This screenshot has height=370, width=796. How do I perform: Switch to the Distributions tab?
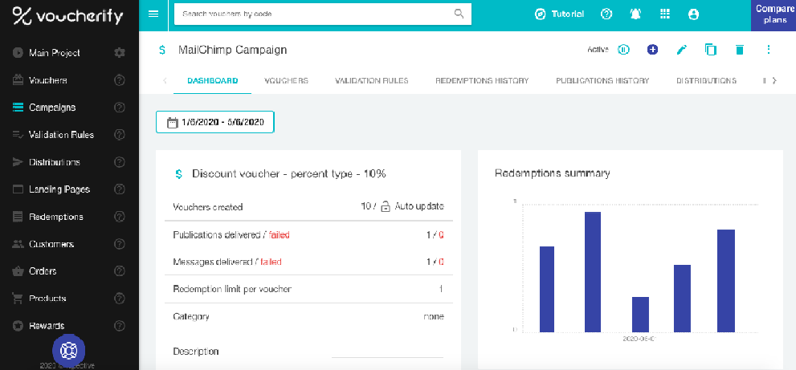(706, 81)
